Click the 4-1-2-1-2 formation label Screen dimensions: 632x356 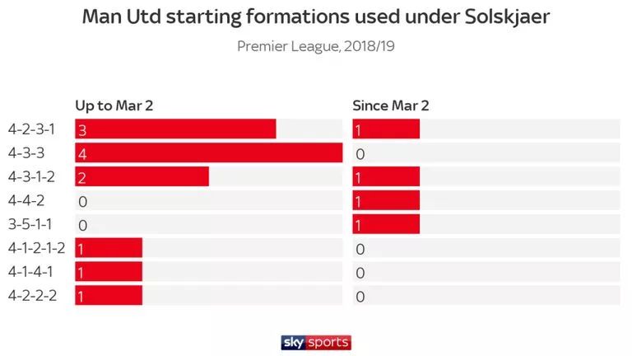click(38, 247)
